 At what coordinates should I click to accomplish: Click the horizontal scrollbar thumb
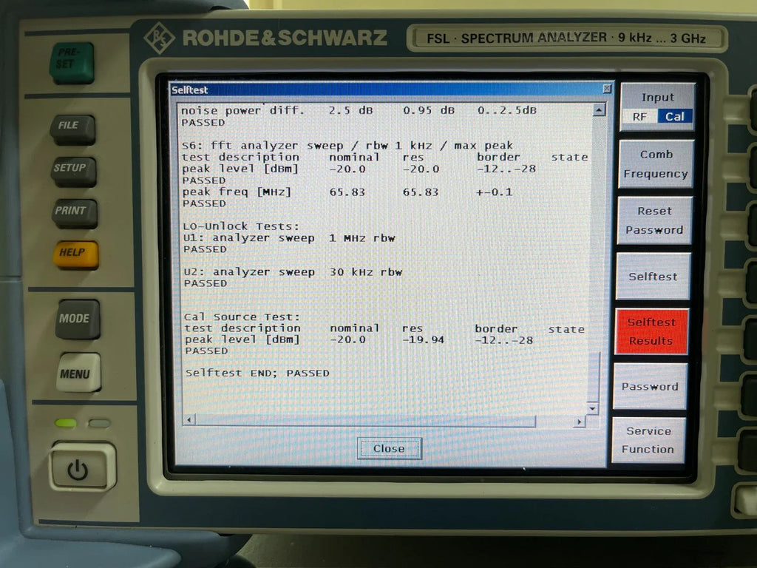pyautogui.click(x=365, y=421)
